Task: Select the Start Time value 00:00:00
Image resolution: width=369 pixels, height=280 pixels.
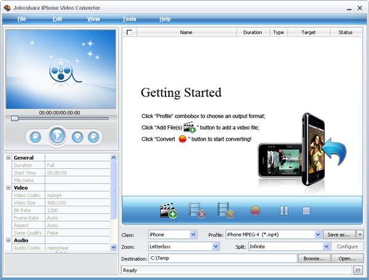Action: coord(77,173)
